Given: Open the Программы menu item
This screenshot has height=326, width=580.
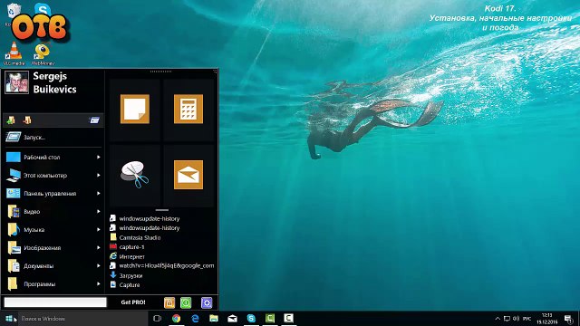Looking at the screenshot, I should (53, 283).
